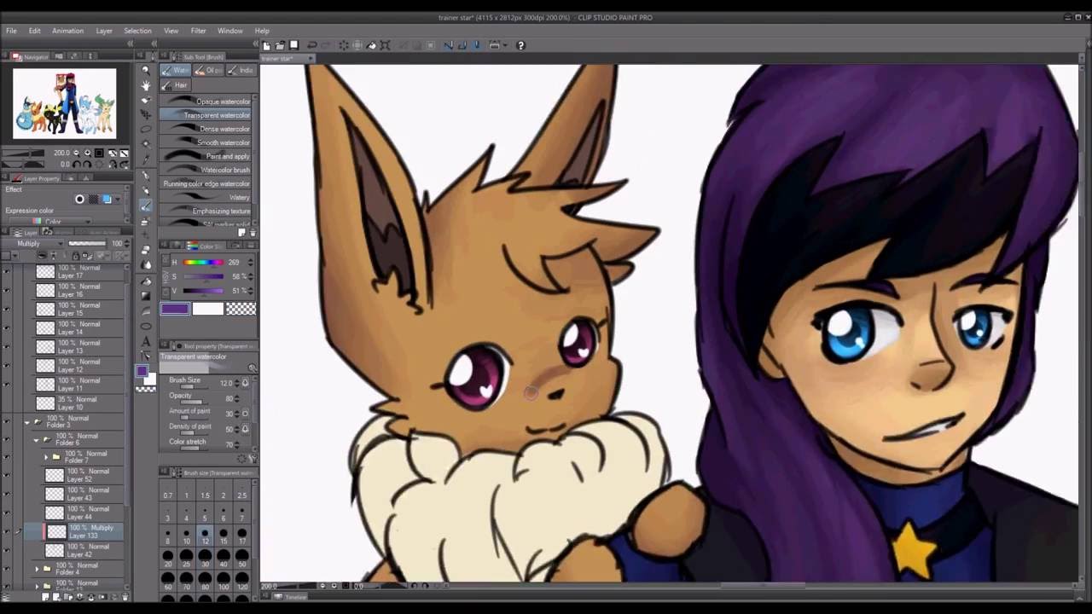
Task: Click the purple main color swatch
Action: pyautogui.click(x=175, y=309)
